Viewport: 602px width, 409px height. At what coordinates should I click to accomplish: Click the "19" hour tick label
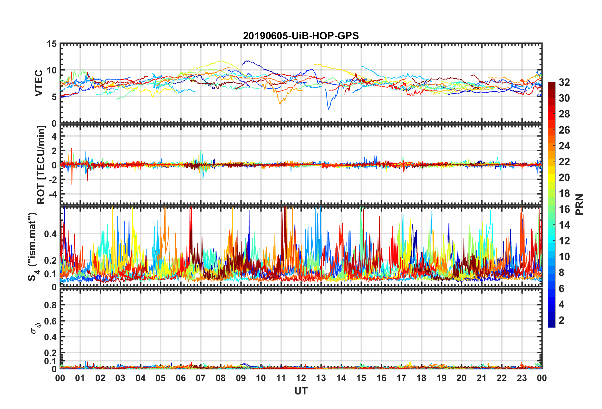click(x=442, y=378)
